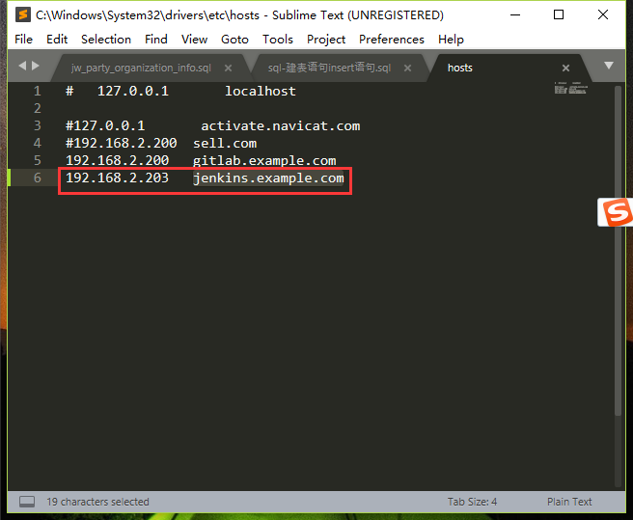The height and width of the screenshot is (520, 633).
Task: Click the Sogou input method icon
Action: (616, 212)
